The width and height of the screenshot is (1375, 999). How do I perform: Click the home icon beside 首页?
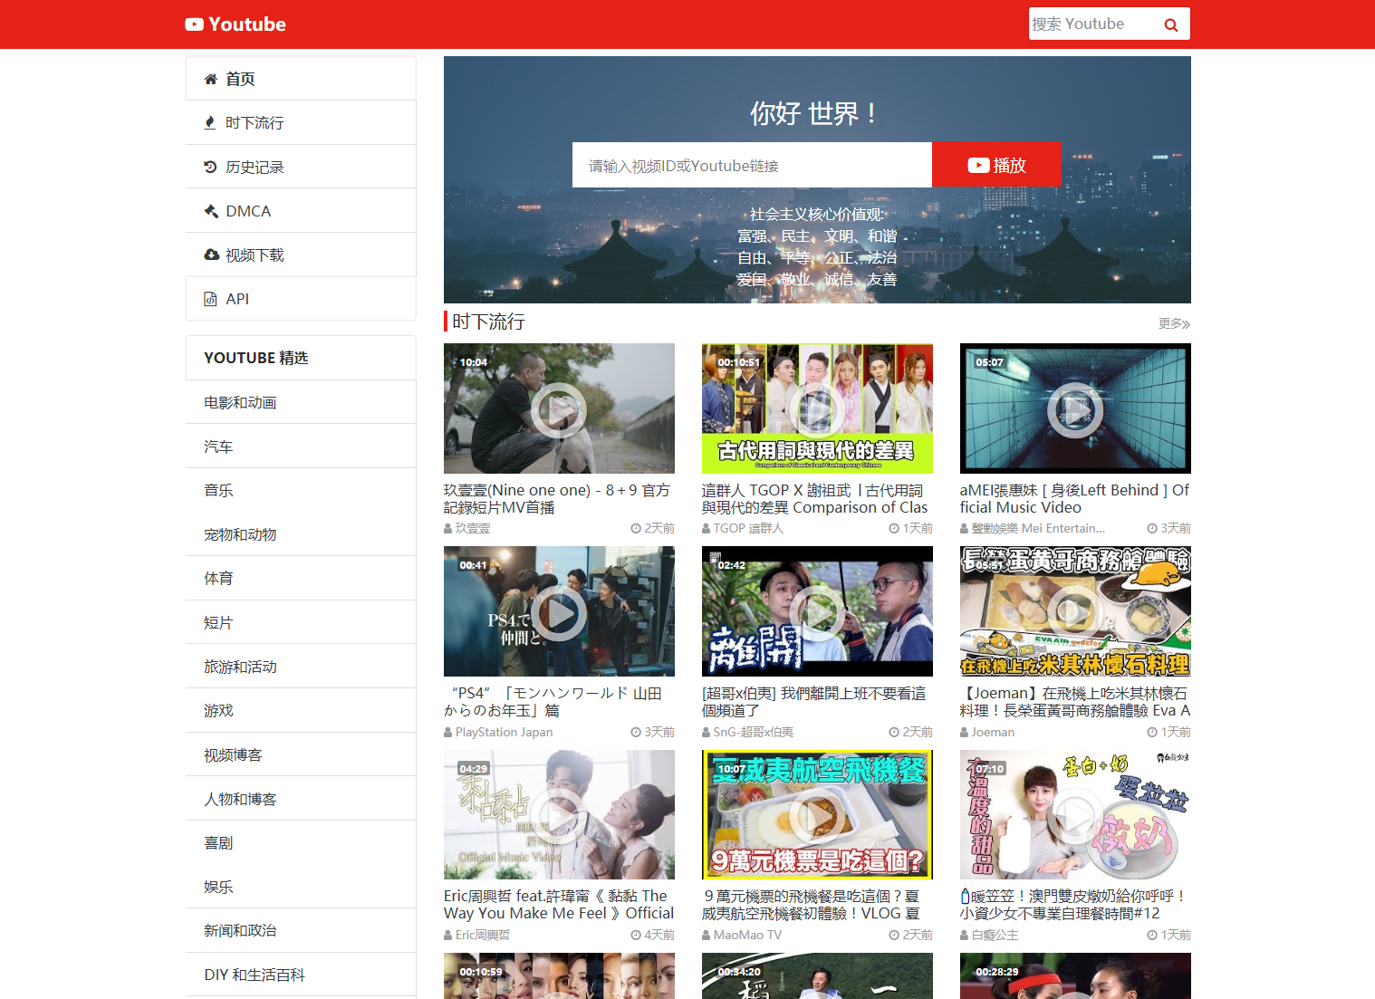[x=210, y=79]
